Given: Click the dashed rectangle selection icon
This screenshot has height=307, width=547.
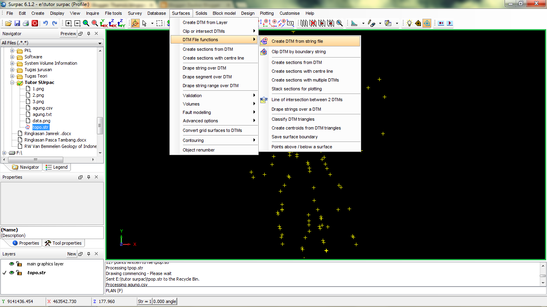Looking at the screenshot, I should click(159, 23).
